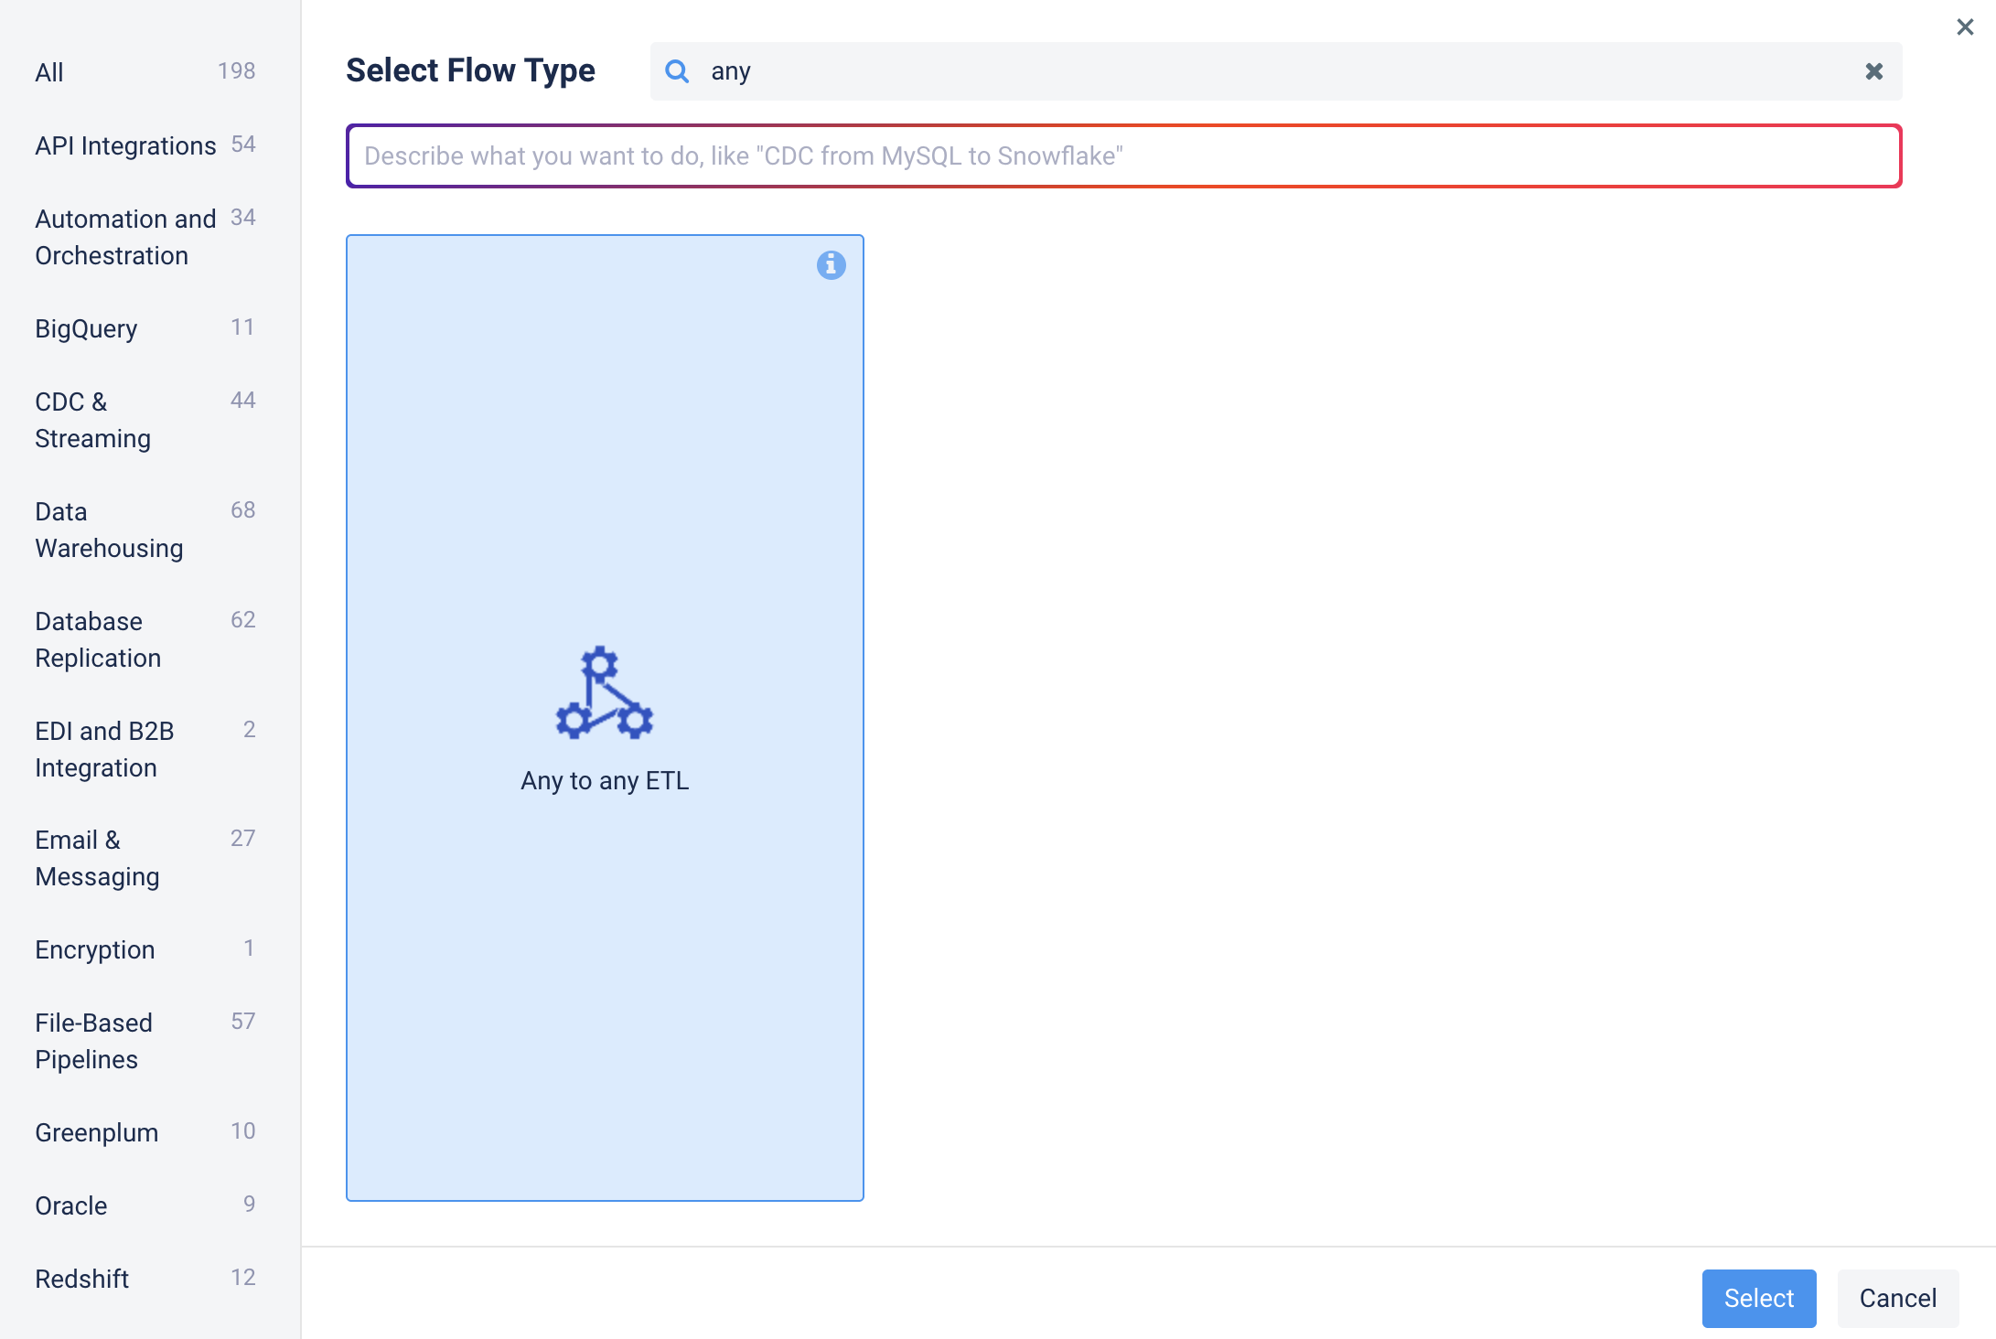Show CDC & Streaming flows
1996x1339 pixels.
(x=91, y=420)
